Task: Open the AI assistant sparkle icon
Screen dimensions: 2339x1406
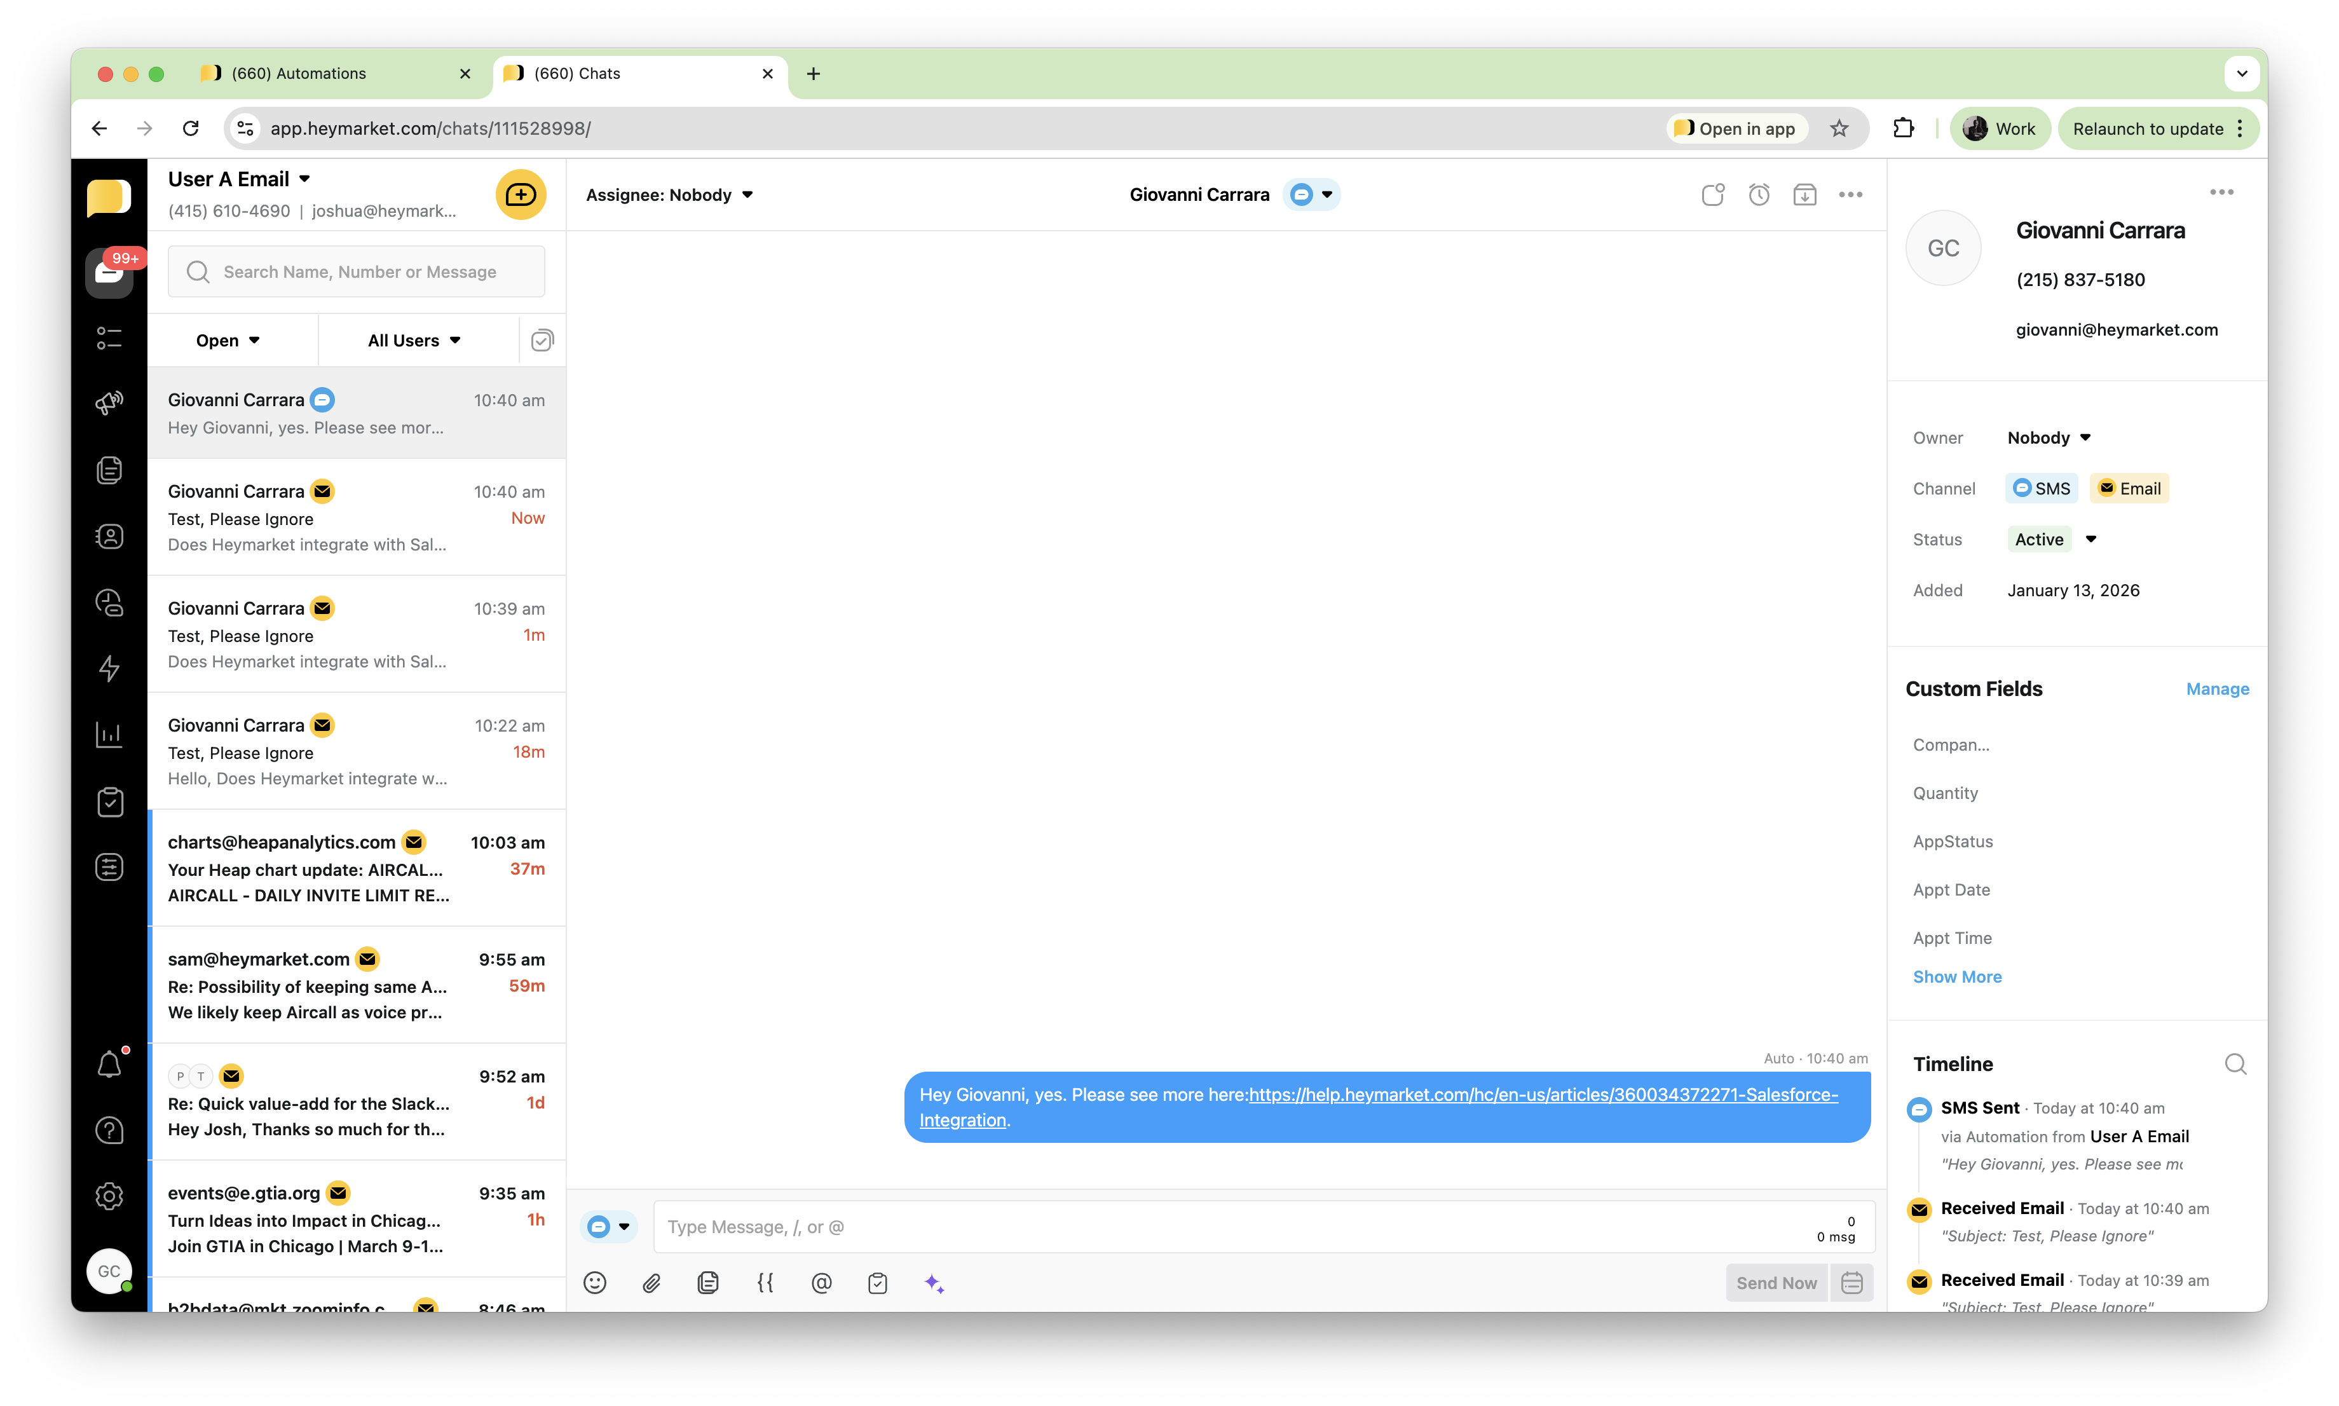Action: point(934,1282)
